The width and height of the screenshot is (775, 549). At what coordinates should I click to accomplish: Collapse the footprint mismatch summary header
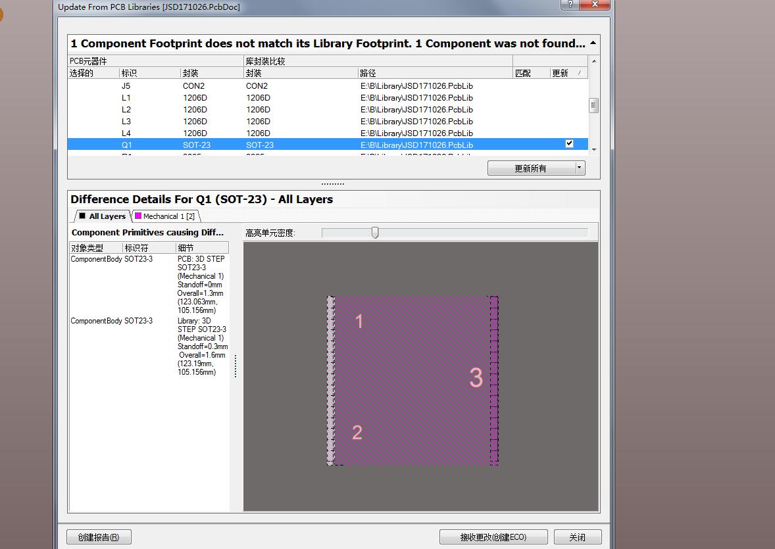593,43
